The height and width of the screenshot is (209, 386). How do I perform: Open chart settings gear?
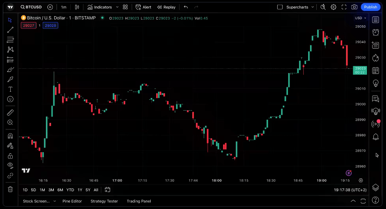333,7
